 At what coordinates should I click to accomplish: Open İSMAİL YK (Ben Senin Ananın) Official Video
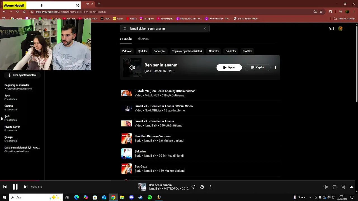[165, 91]
